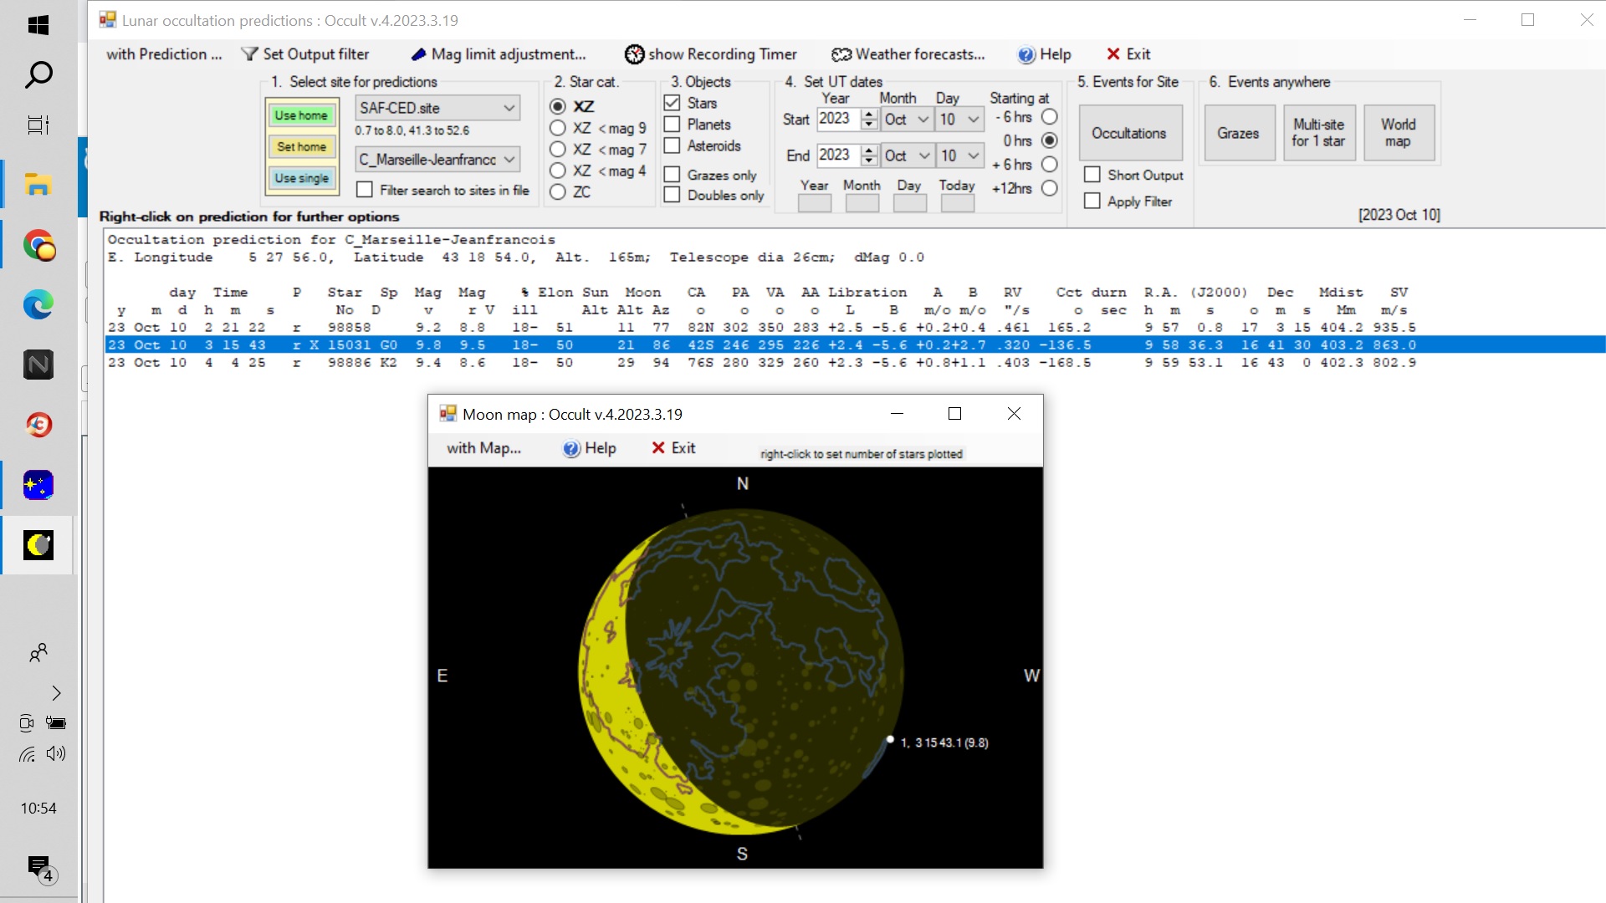Click the Set Output filter funnel icon
Image resolution: width=1606 pixels, height=903 pixels.
click(249, 54)
